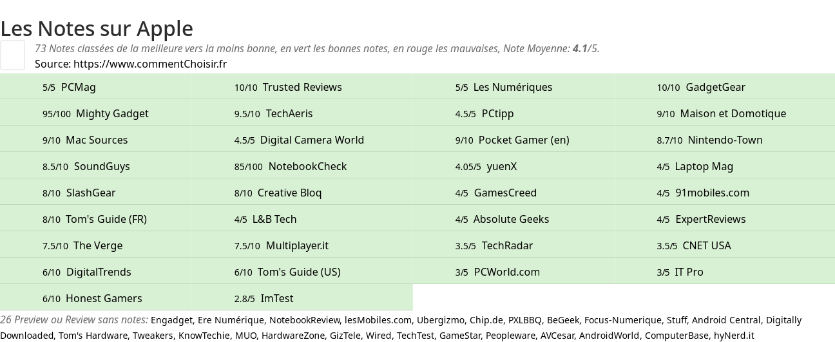This screenshot has width=835, height=342.
Task: Select the Mighty Gadget 95/100 entry
Action: click(95, 113)
